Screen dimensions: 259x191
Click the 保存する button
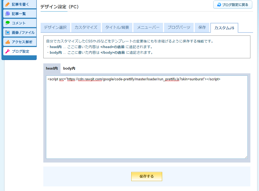click(147, 176)
